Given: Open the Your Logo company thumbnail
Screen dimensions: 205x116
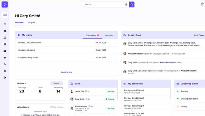Looking at the screenshot, I should (x=4, y=15).
